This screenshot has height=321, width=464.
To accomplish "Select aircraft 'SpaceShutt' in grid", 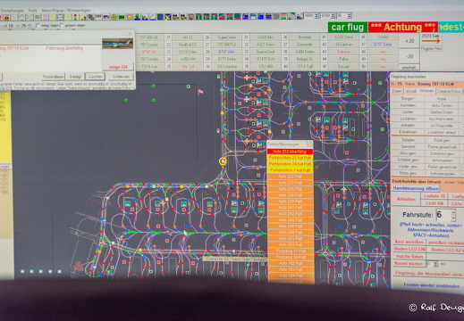I will [266, 52].
